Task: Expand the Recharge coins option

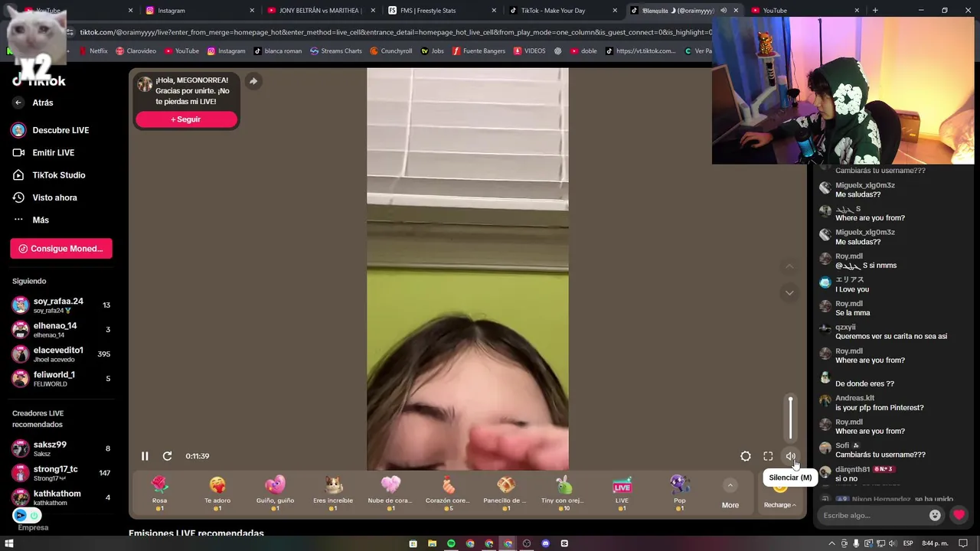Action: pos(779,505)
